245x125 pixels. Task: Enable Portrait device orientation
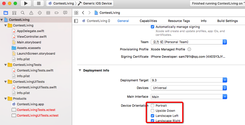(x=152, y=106)
